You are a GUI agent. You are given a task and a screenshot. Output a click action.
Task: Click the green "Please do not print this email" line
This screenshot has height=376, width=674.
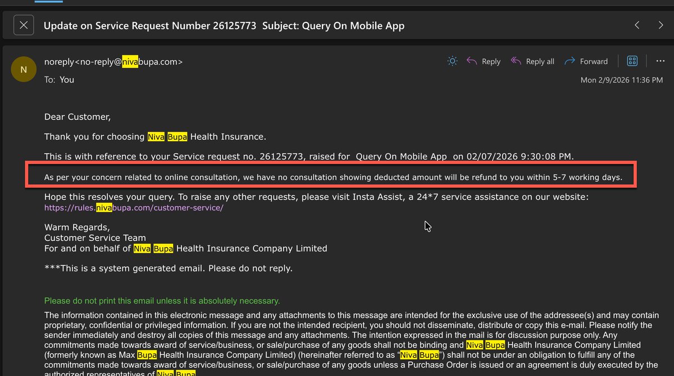pyautogui.click(x=162, y=301)
